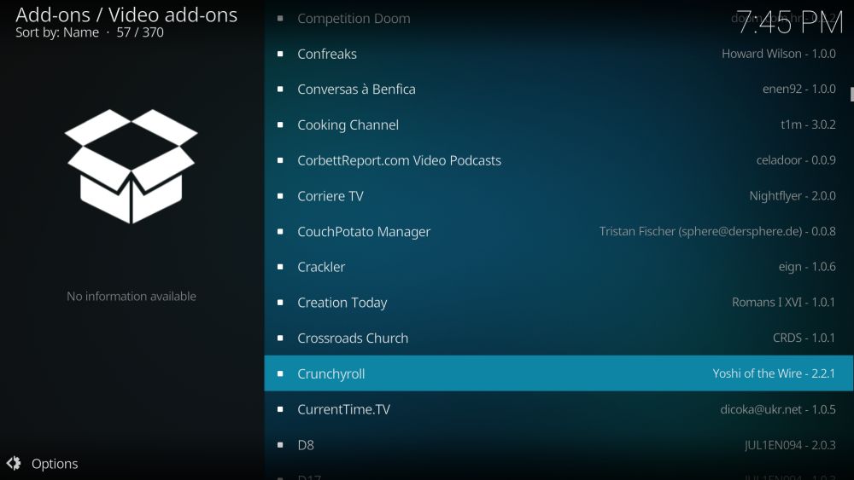
Task: Click the open box add-on icon
Action: (132, 166)
